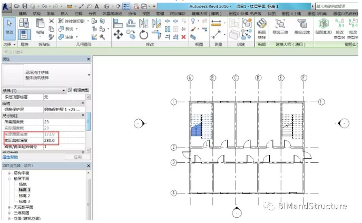The height and width of the screenshot is (223, 362).
Task: Click the Text tool 'A' icon
Action: (97, 6)
